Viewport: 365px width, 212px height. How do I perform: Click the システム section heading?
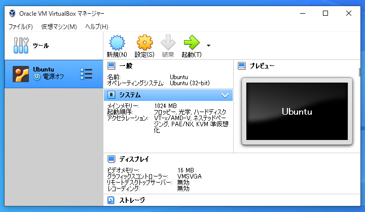tap(130, 95)
